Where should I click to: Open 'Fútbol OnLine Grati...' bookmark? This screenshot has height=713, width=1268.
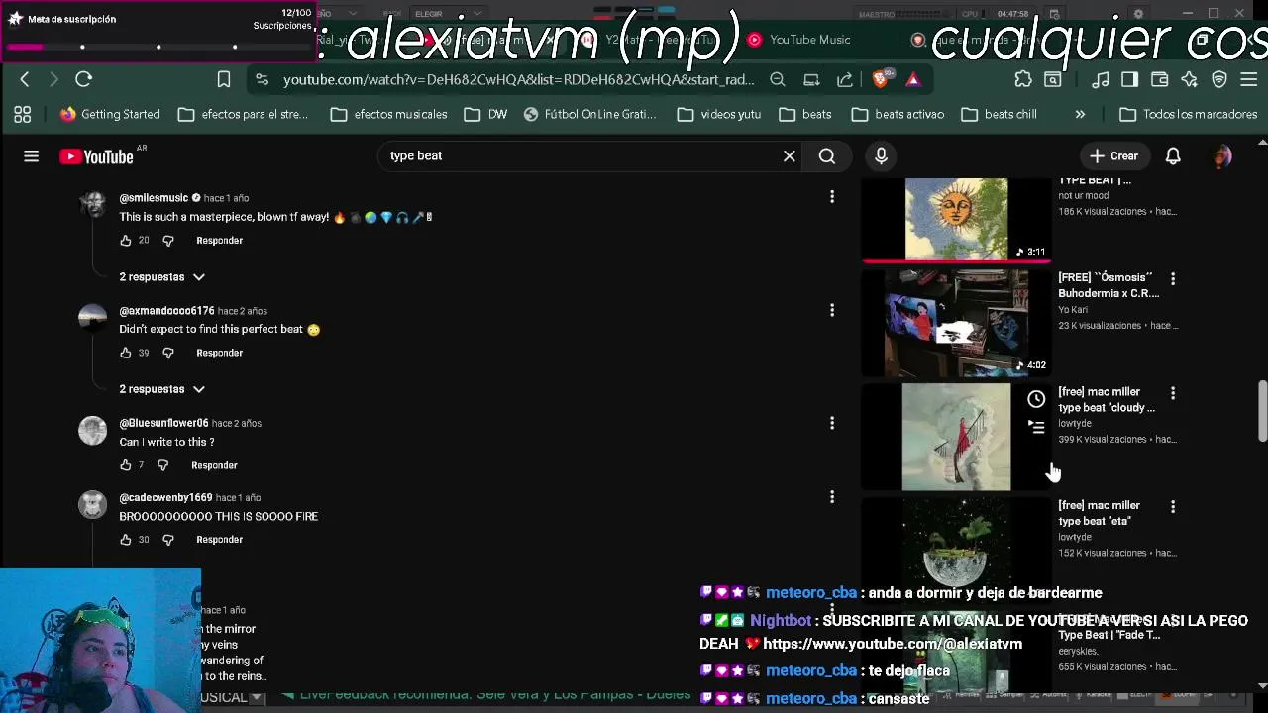point(590,114)
